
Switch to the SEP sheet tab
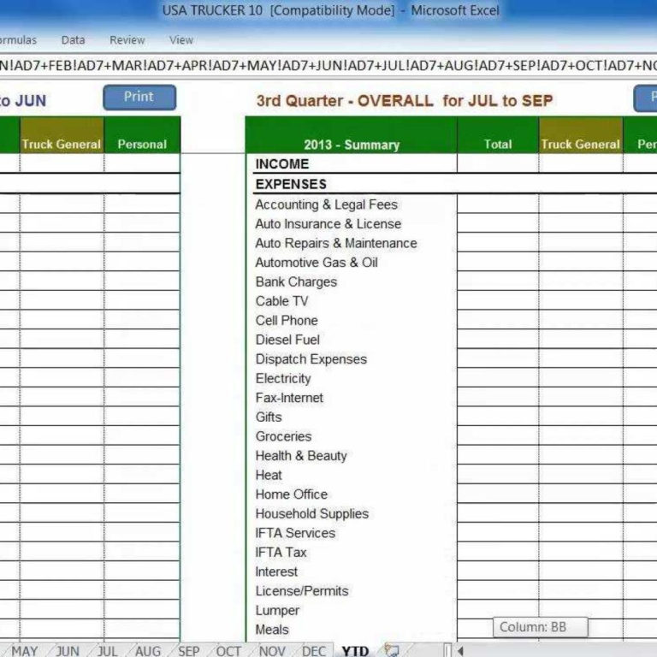point(188,651)
